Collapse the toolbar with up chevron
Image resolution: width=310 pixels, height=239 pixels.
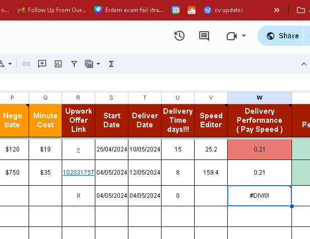click(x=304, y=64)
